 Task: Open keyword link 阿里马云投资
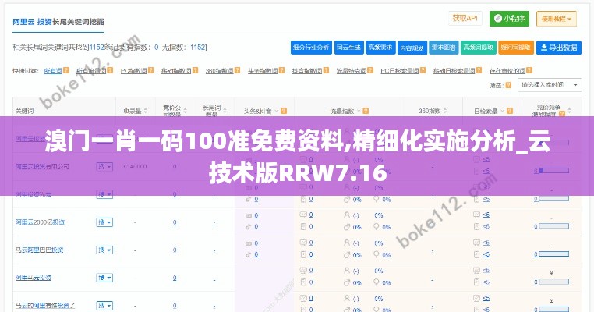(x=34, y=278)
